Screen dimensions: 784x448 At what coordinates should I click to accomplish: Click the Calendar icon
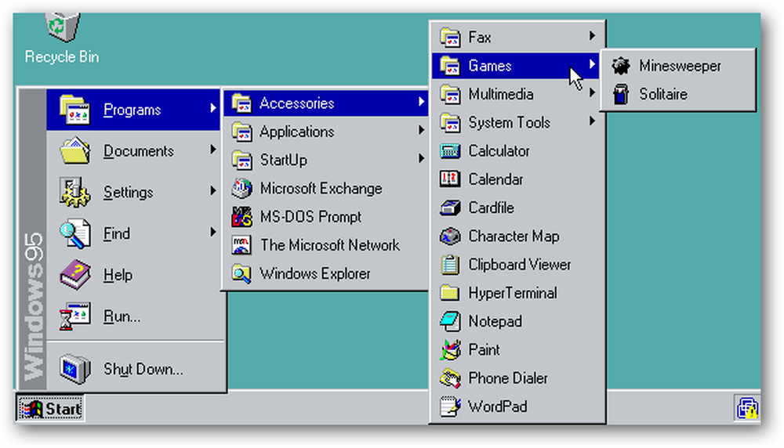tap(450, 179)
